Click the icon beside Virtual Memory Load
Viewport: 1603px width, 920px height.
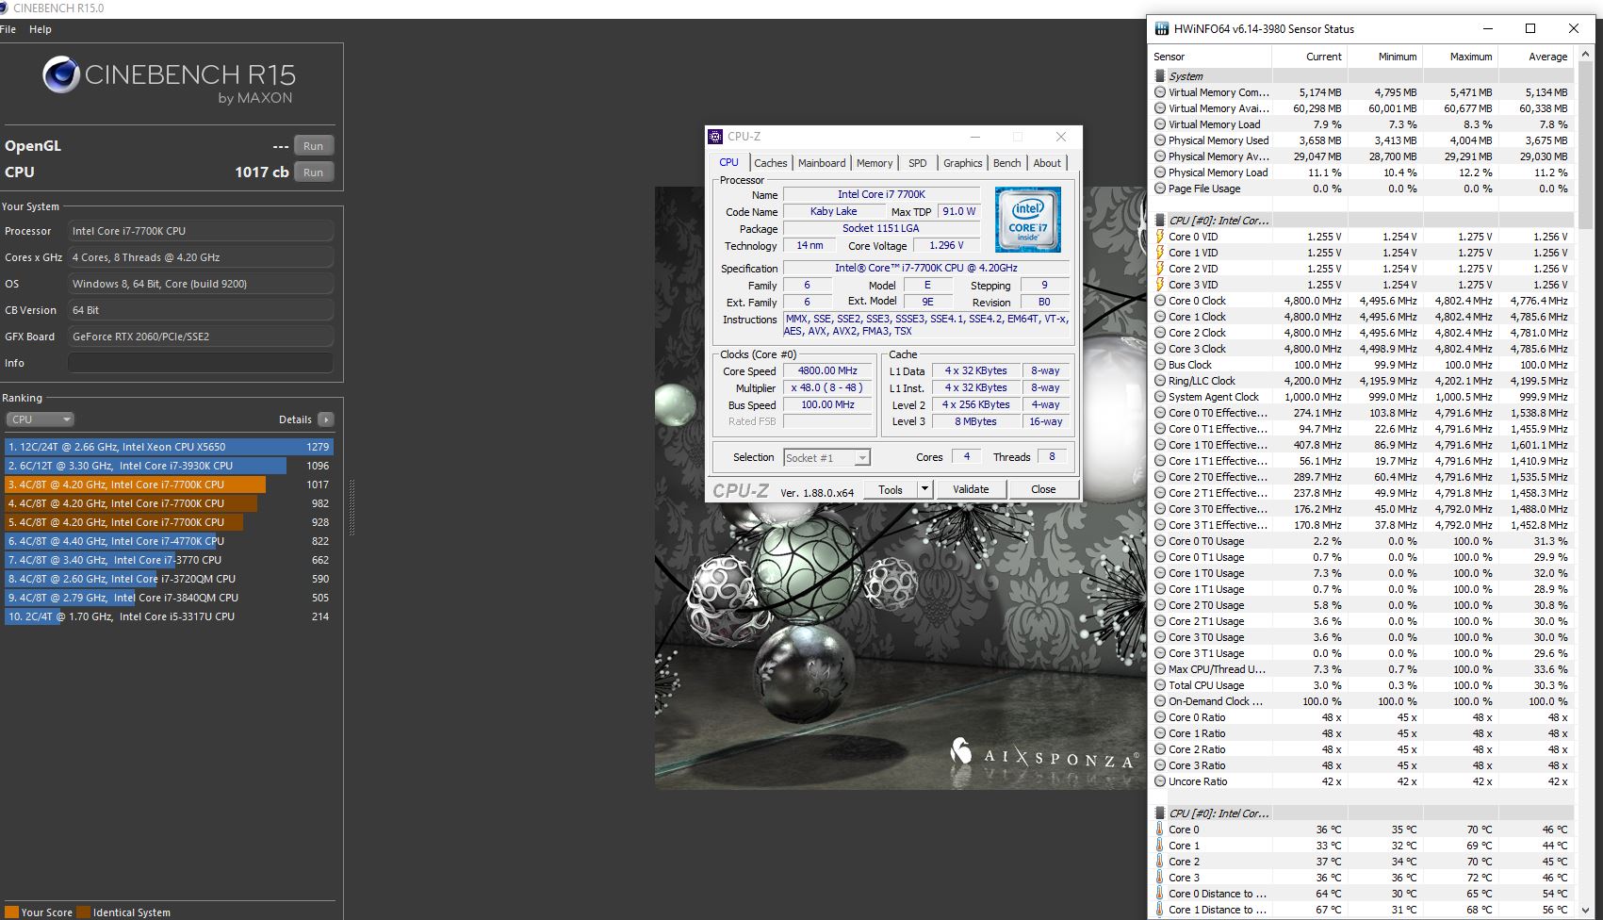click(1160, 124)
